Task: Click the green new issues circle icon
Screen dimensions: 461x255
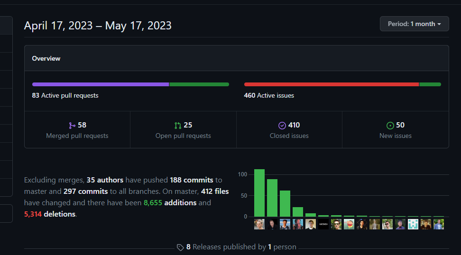Action: click(x=390, y=126)
